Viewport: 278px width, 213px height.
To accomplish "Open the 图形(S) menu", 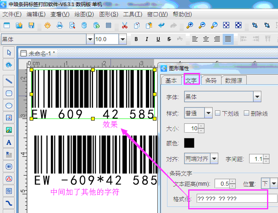I will click(109, 14).
